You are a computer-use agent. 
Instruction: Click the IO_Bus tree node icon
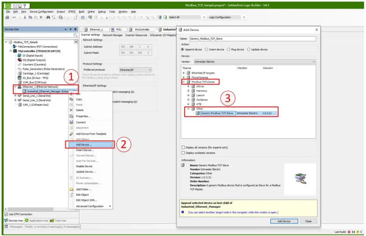point(20,78)
